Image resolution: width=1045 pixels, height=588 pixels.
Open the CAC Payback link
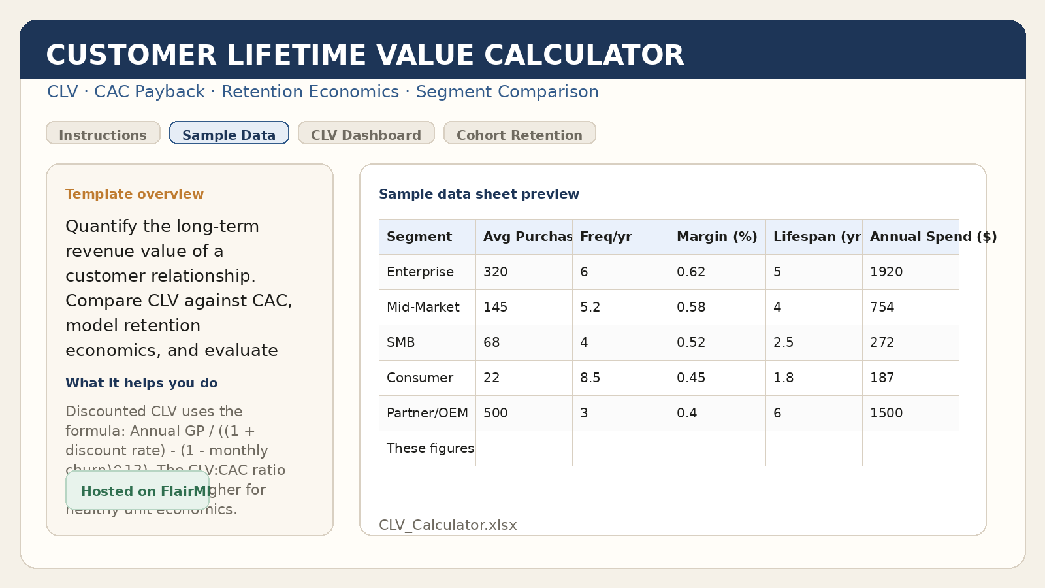click(150, 91)
